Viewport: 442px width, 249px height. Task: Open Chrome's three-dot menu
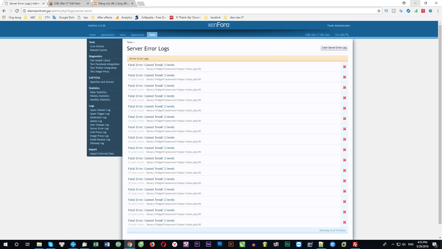(438, 11)
